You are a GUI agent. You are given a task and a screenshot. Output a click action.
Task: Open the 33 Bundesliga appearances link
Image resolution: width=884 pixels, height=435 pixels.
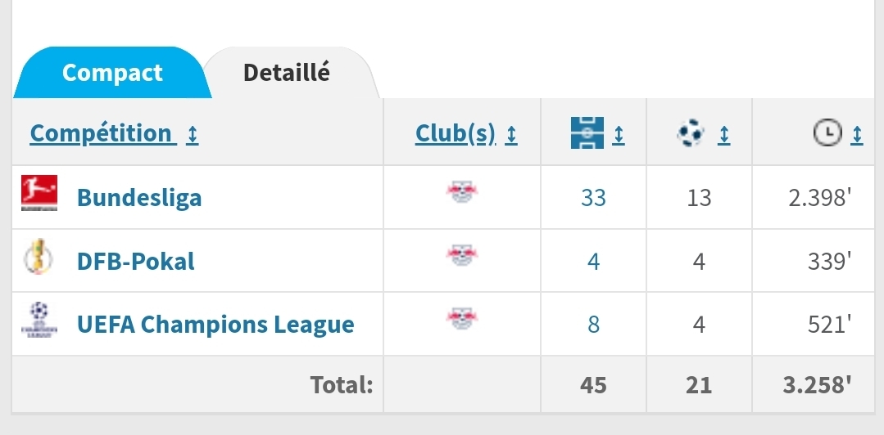coord(593,197)
